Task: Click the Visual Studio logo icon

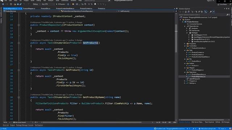Action: pos(1,1)
